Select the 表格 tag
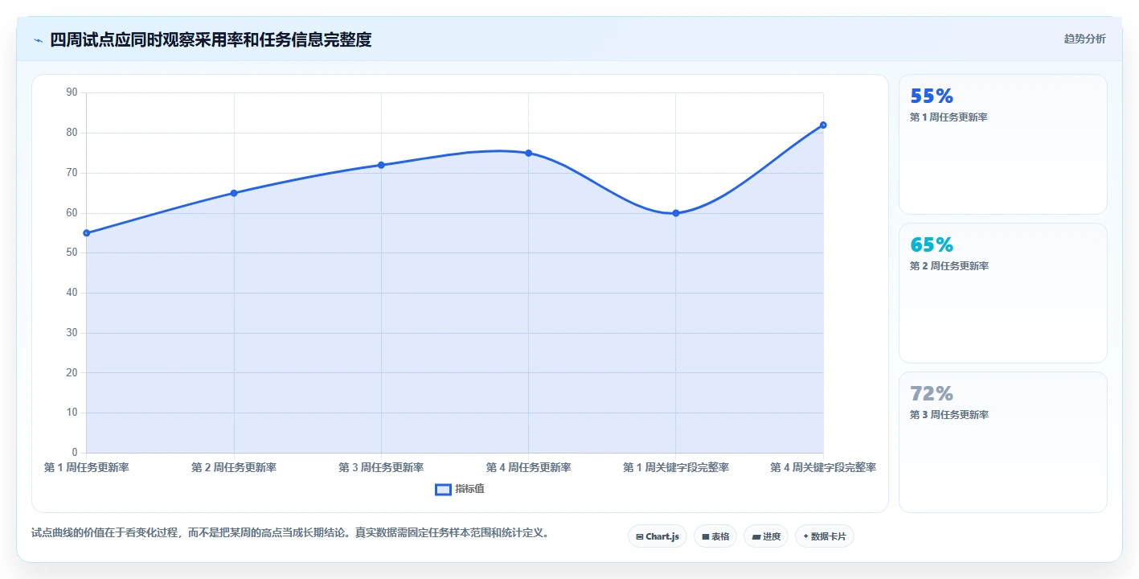The height and width of the screenshot is (579, 1139). (x=715, y=536)
